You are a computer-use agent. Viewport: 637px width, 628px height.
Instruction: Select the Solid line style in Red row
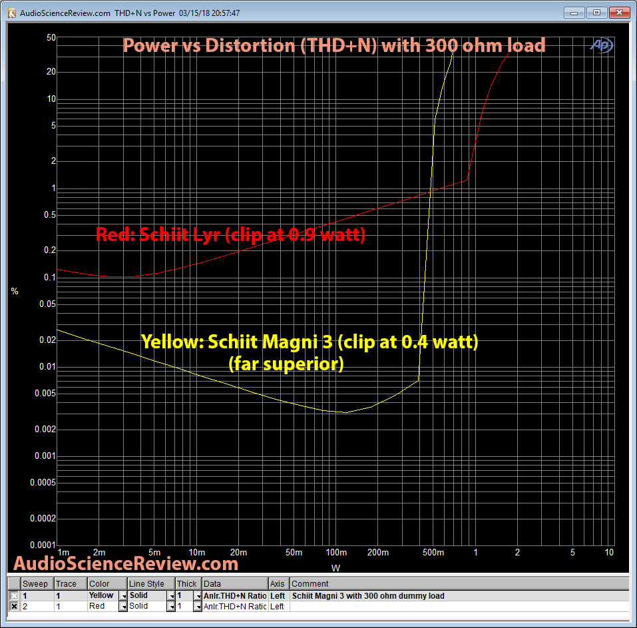click(147, 607)
